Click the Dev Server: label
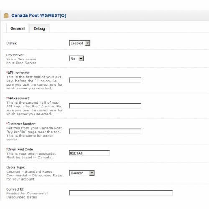 (x=15, y=55)
